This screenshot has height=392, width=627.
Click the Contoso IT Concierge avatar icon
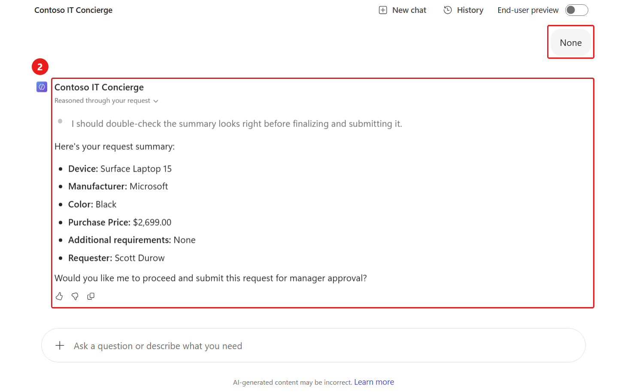point(42,87)
